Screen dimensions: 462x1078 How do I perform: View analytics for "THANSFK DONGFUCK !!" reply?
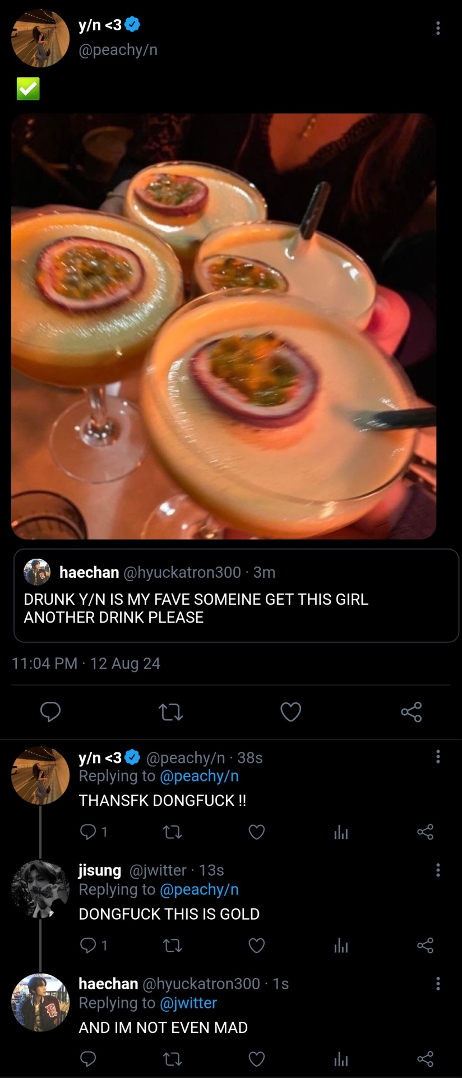click(341, 832)
